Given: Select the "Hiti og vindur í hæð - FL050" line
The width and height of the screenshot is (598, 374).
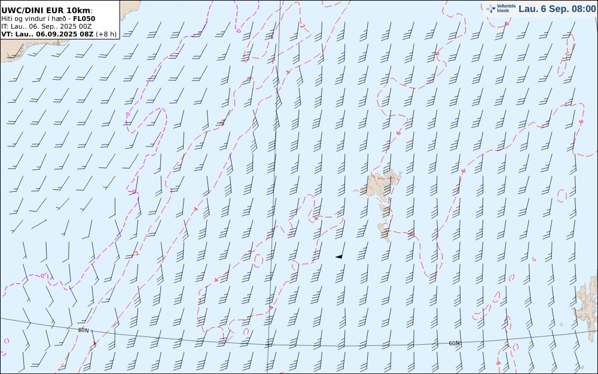Looking at the screenshot, I should click(x=48, y=19).
